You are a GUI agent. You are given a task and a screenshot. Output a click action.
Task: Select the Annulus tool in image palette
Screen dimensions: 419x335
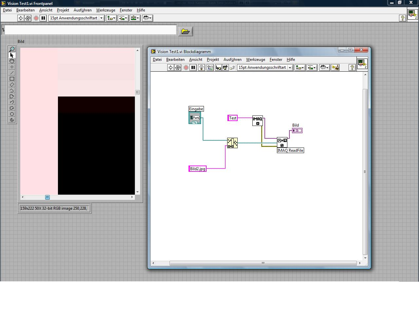[x=12, y=120]
